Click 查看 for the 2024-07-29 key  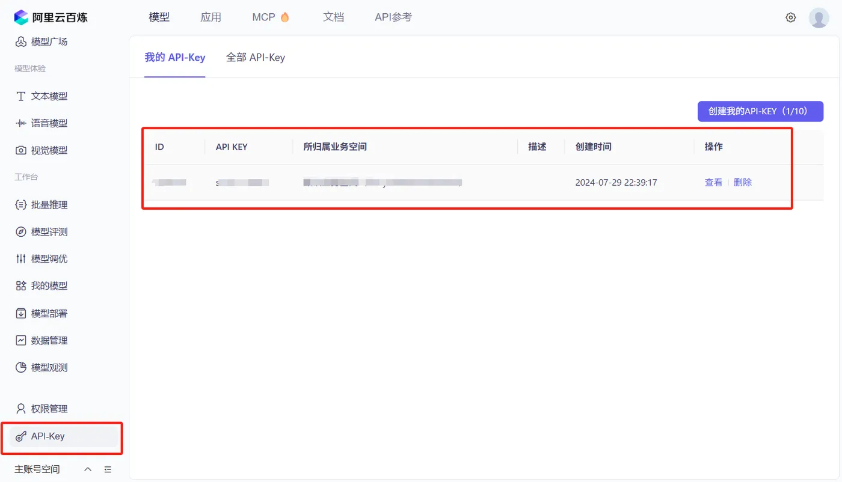tap(713, 182)
